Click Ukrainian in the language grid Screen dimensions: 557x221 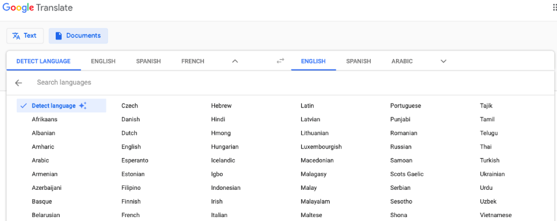click(492, 174)
